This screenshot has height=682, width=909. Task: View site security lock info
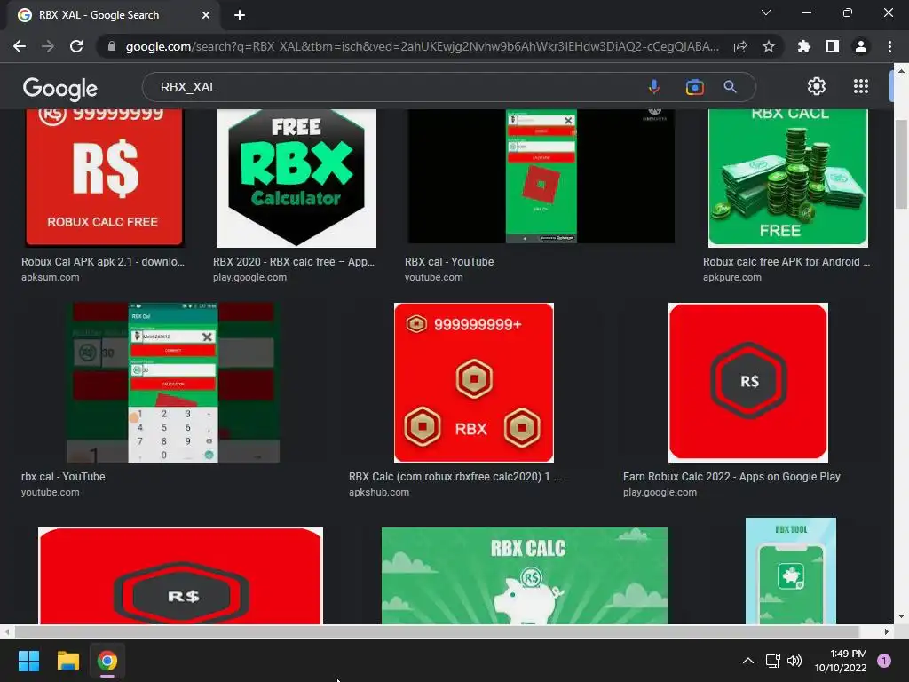[112, 46]
